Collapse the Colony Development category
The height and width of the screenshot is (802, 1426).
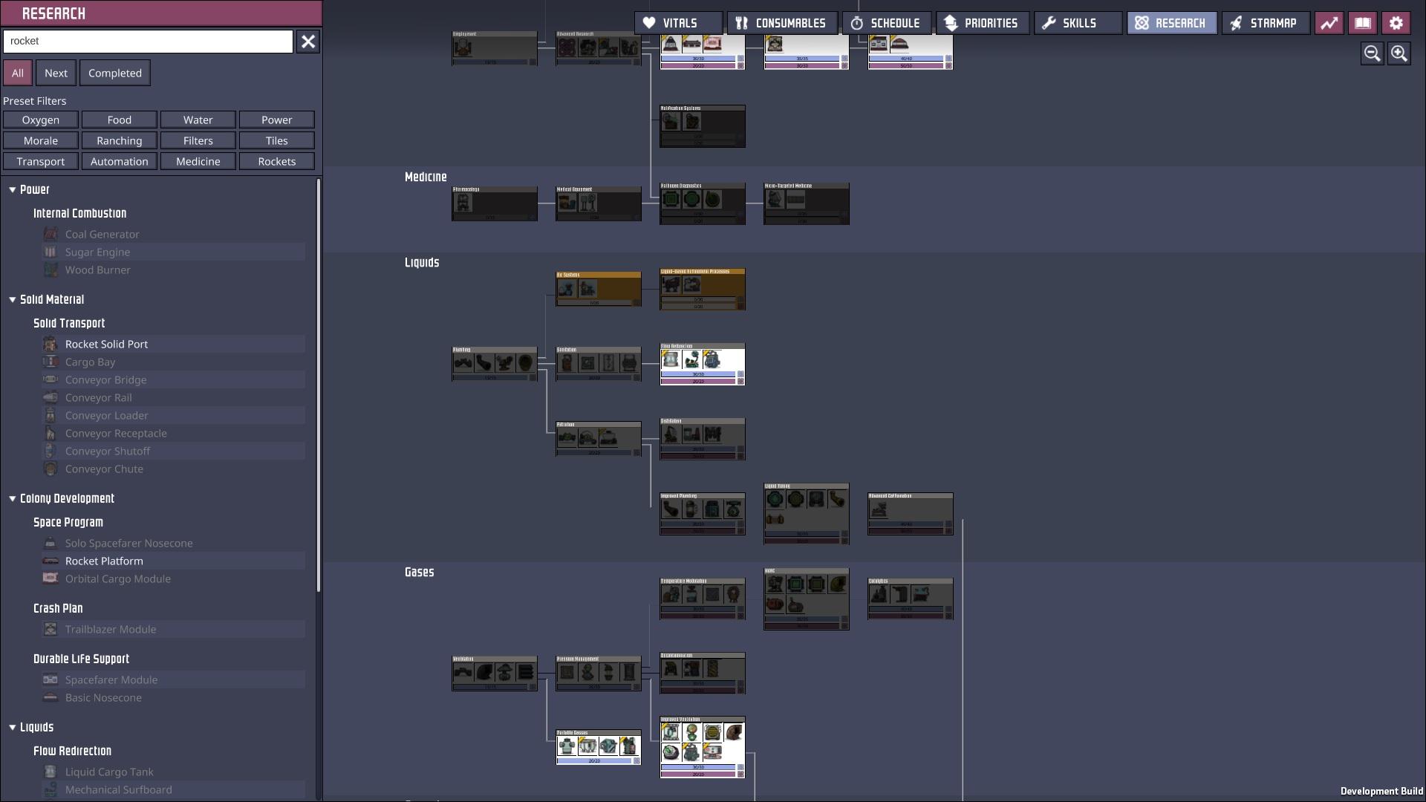[13, 499]
